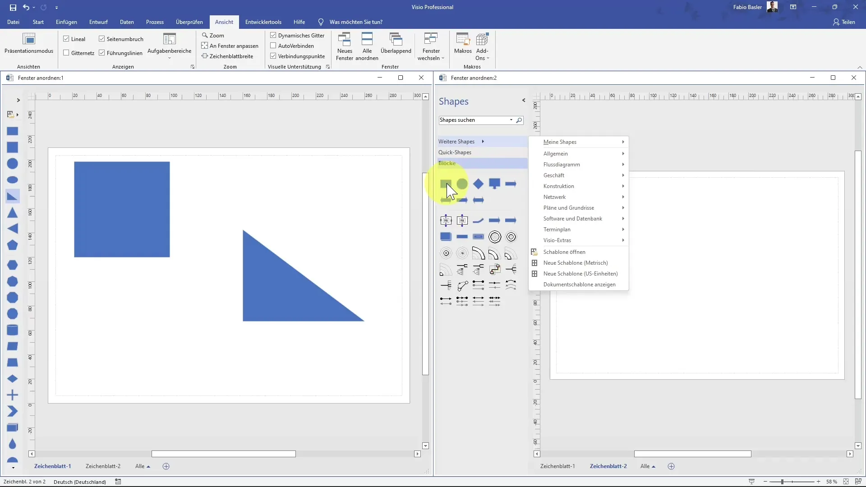Image resolution: width=866 pixels, height=487 pixels.
Task: Select the chevron shape in left stencil
Action: pyautogui.click(x=13, y=411)
